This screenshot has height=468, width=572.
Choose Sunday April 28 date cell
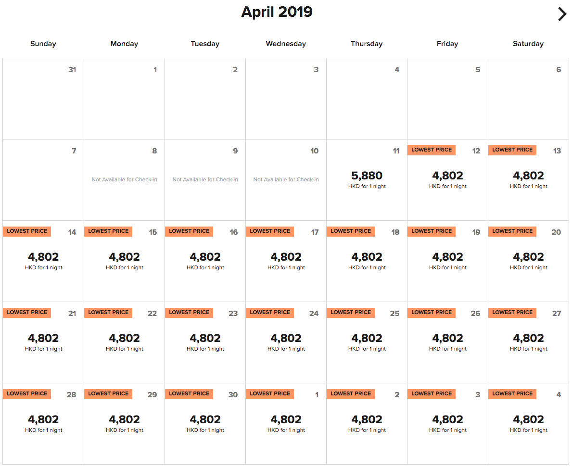(43, 423)
